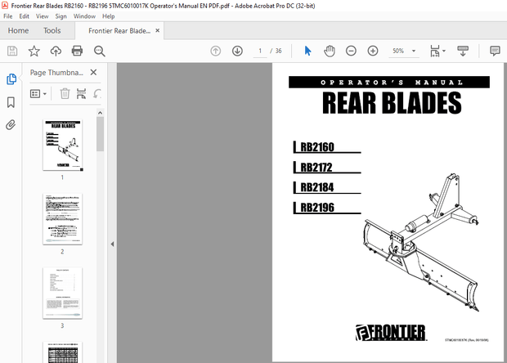Click RB2196 model text on page
Image resolution: width=507 pixels, height=363 pixels.
317,208
